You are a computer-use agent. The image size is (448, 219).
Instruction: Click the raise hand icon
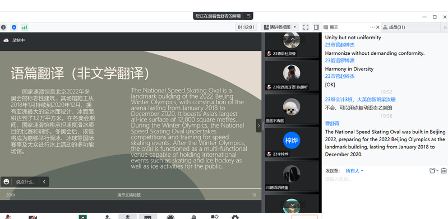point(193,217)
